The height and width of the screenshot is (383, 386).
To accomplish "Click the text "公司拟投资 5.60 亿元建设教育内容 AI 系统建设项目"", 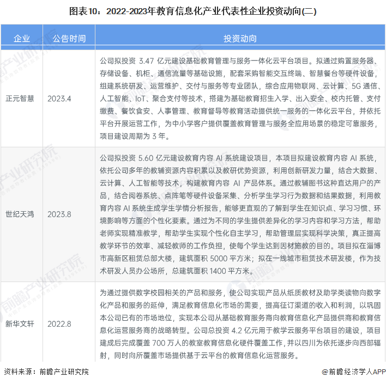I will (184, 158).
